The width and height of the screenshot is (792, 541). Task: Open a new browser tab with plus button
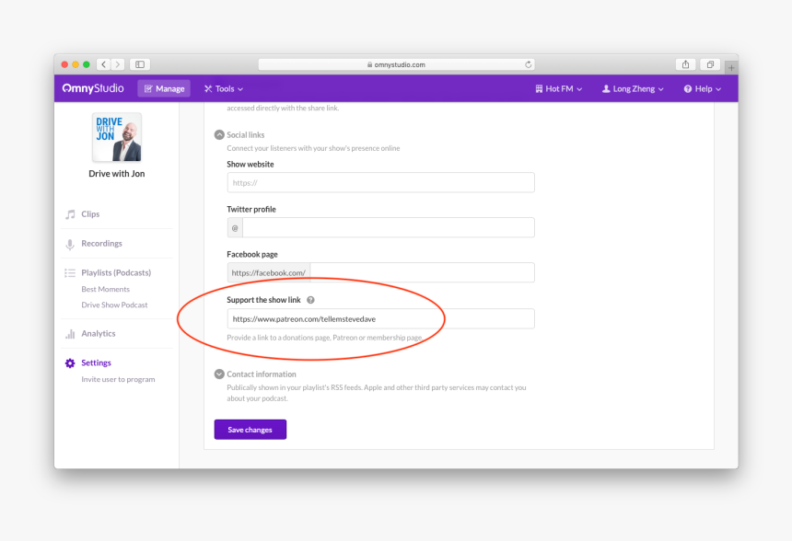(730, 67)
